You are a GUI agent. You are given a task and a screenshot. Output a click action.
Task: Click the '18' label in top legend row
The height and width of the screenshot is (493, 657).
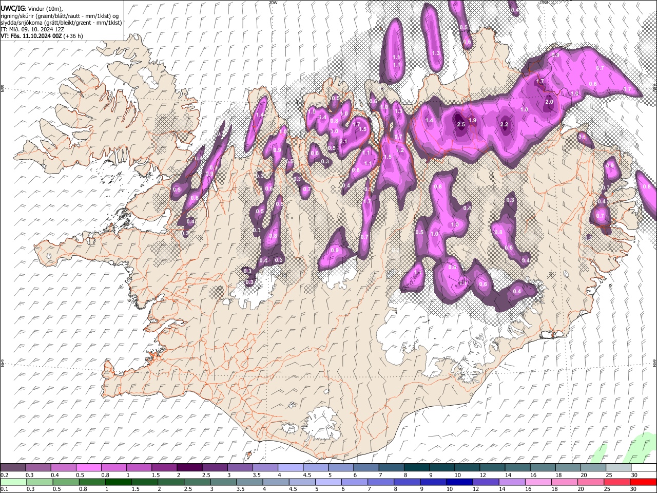[x=558, y=475]
